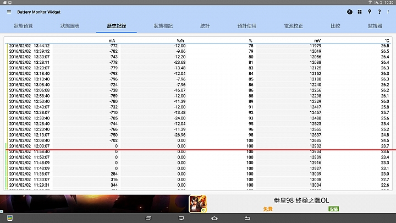
Task: Switch to 狀態標記 tab
Action: tap(163, 26)
